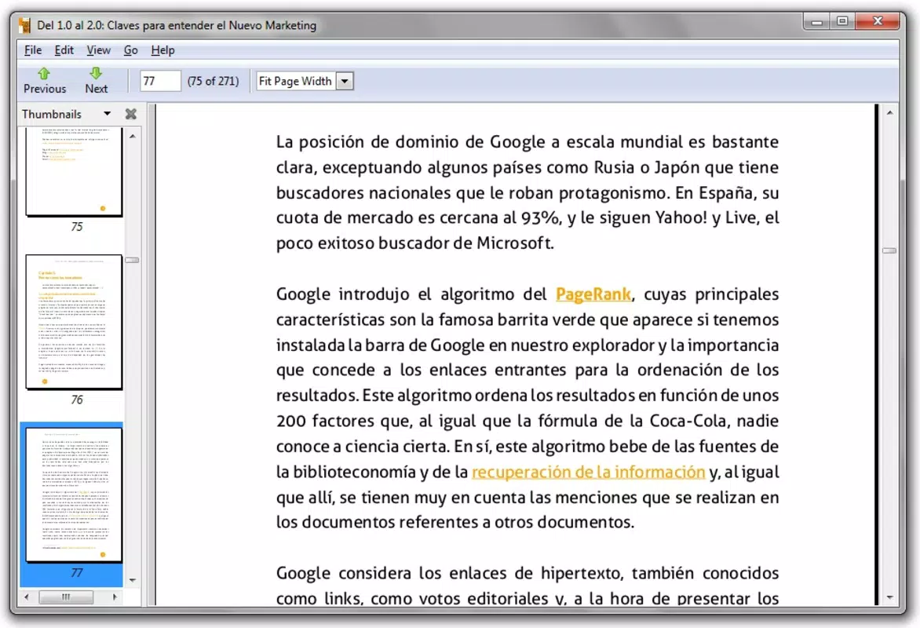Close the document viewer window
920x628 pixels.
pyautogui.click(x=878, y=21)
